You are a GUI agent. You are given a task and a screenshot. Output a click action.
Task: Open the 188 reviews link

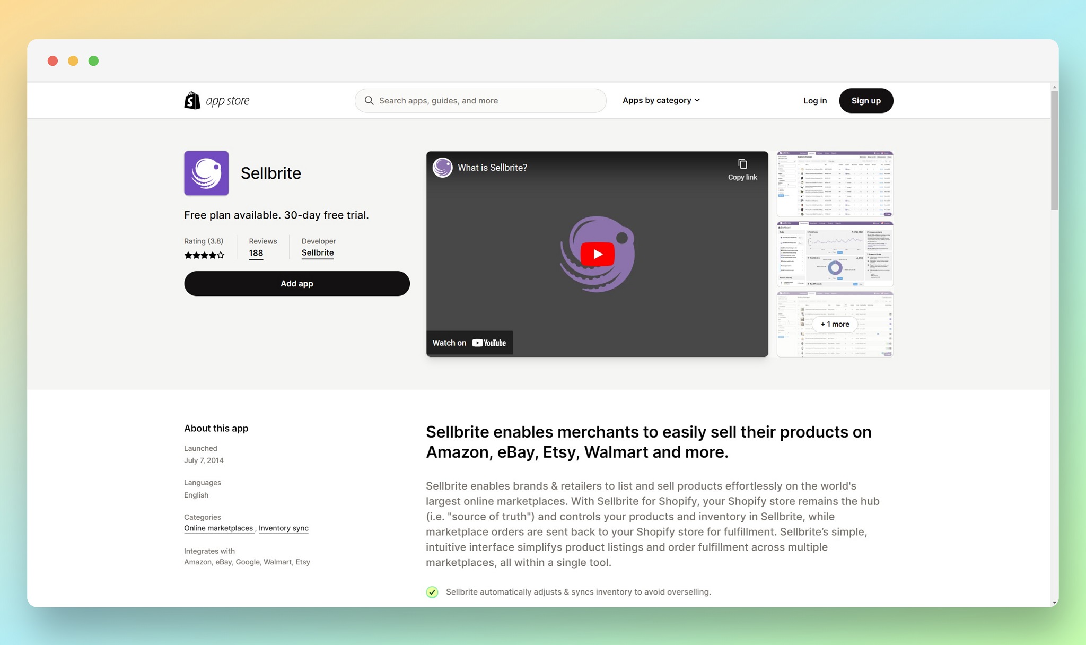(256, 253)
